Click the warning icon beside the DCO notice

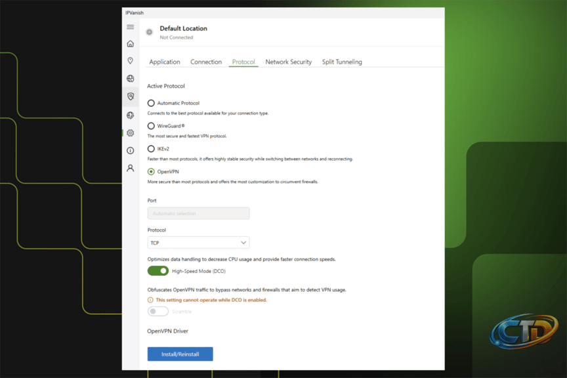coord(150,300)
